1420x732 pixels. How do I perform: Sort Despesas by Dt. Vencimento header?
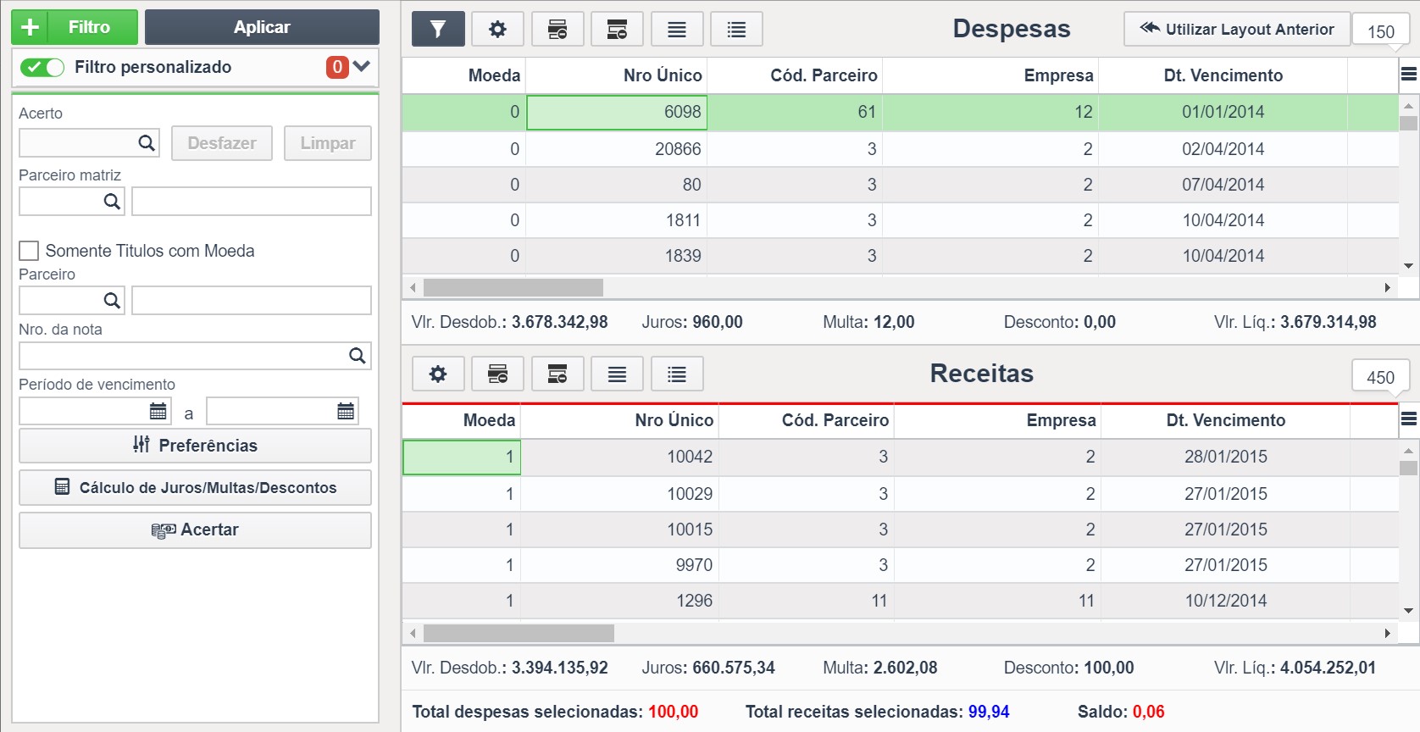tap(1223, 75)
